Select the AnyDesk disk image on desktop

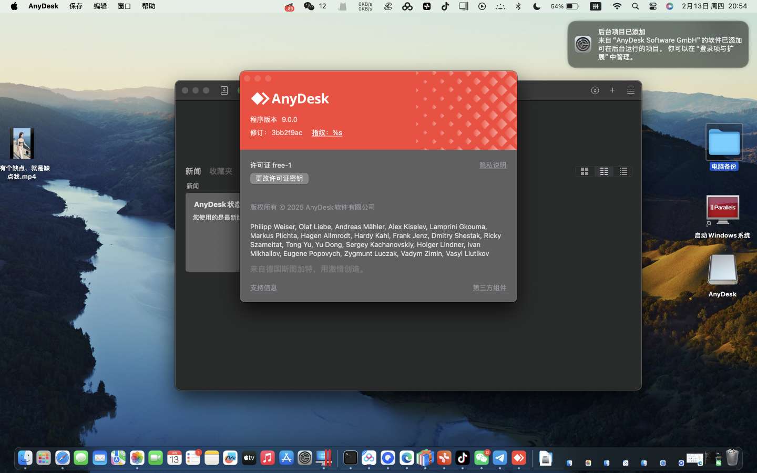coord(722,276)
